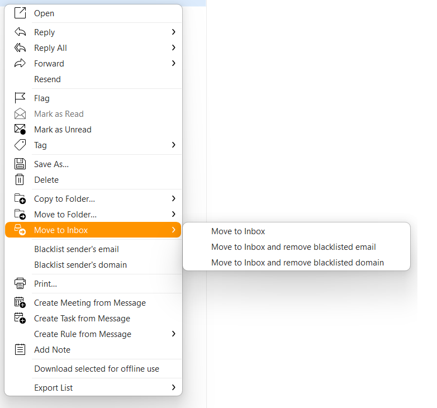This screenshot has height=408, width=437.
Task: Open the Export List submenu arrow
Action: [174, 387]
